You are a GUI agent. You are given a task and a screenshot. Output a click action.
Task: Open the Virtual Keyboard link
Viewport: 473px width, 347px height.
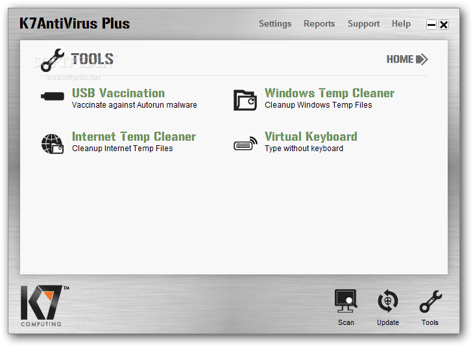tap(311, 137)
